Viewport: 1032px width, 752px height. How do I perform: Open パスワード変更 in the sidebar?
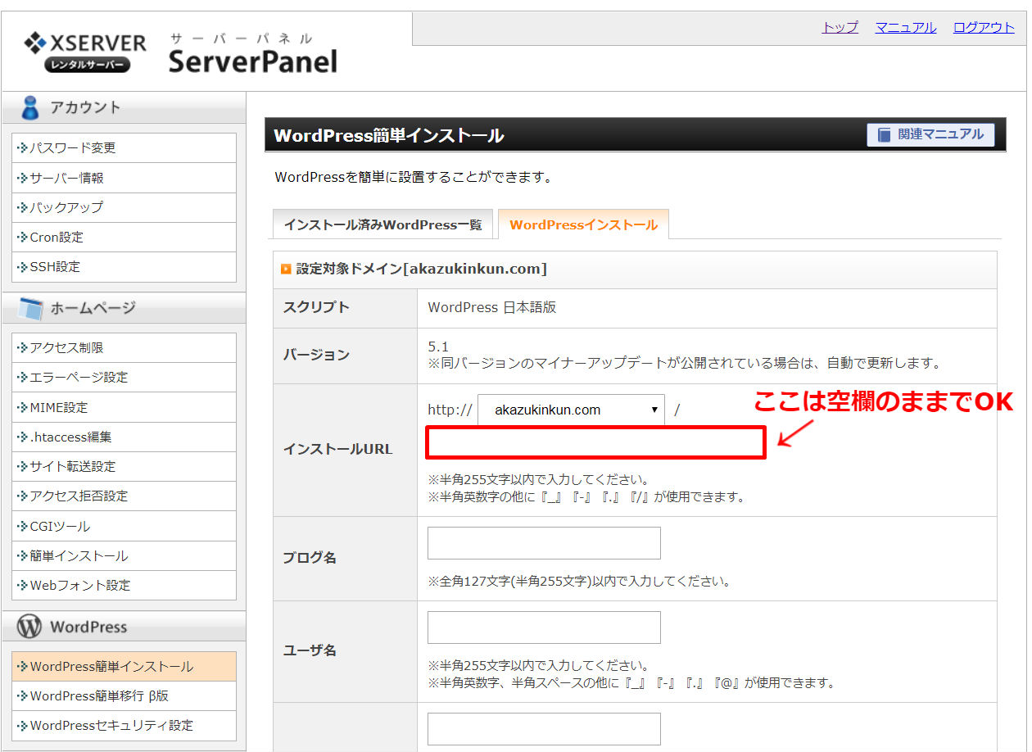click(x=124, y=148)
